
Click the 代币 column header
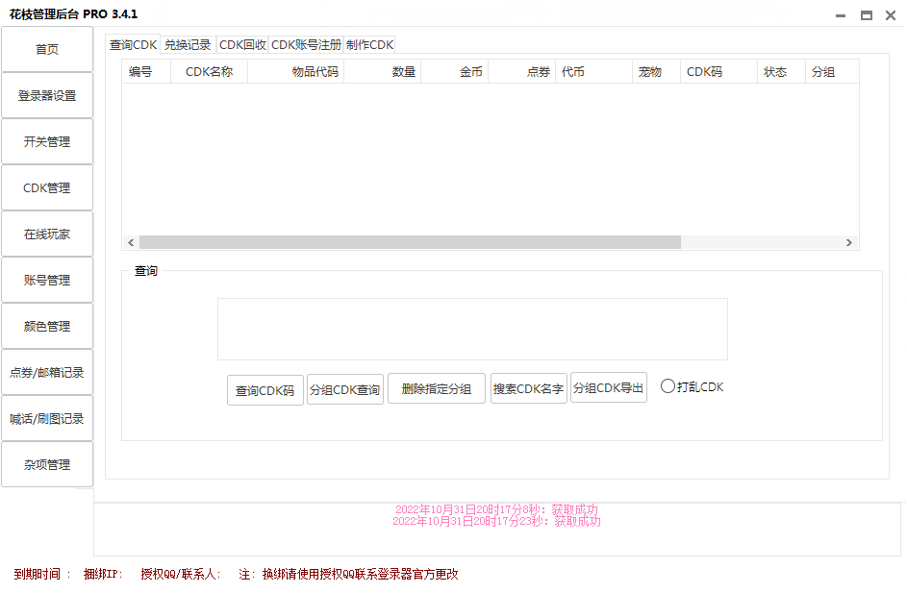[x=594, y=72]
